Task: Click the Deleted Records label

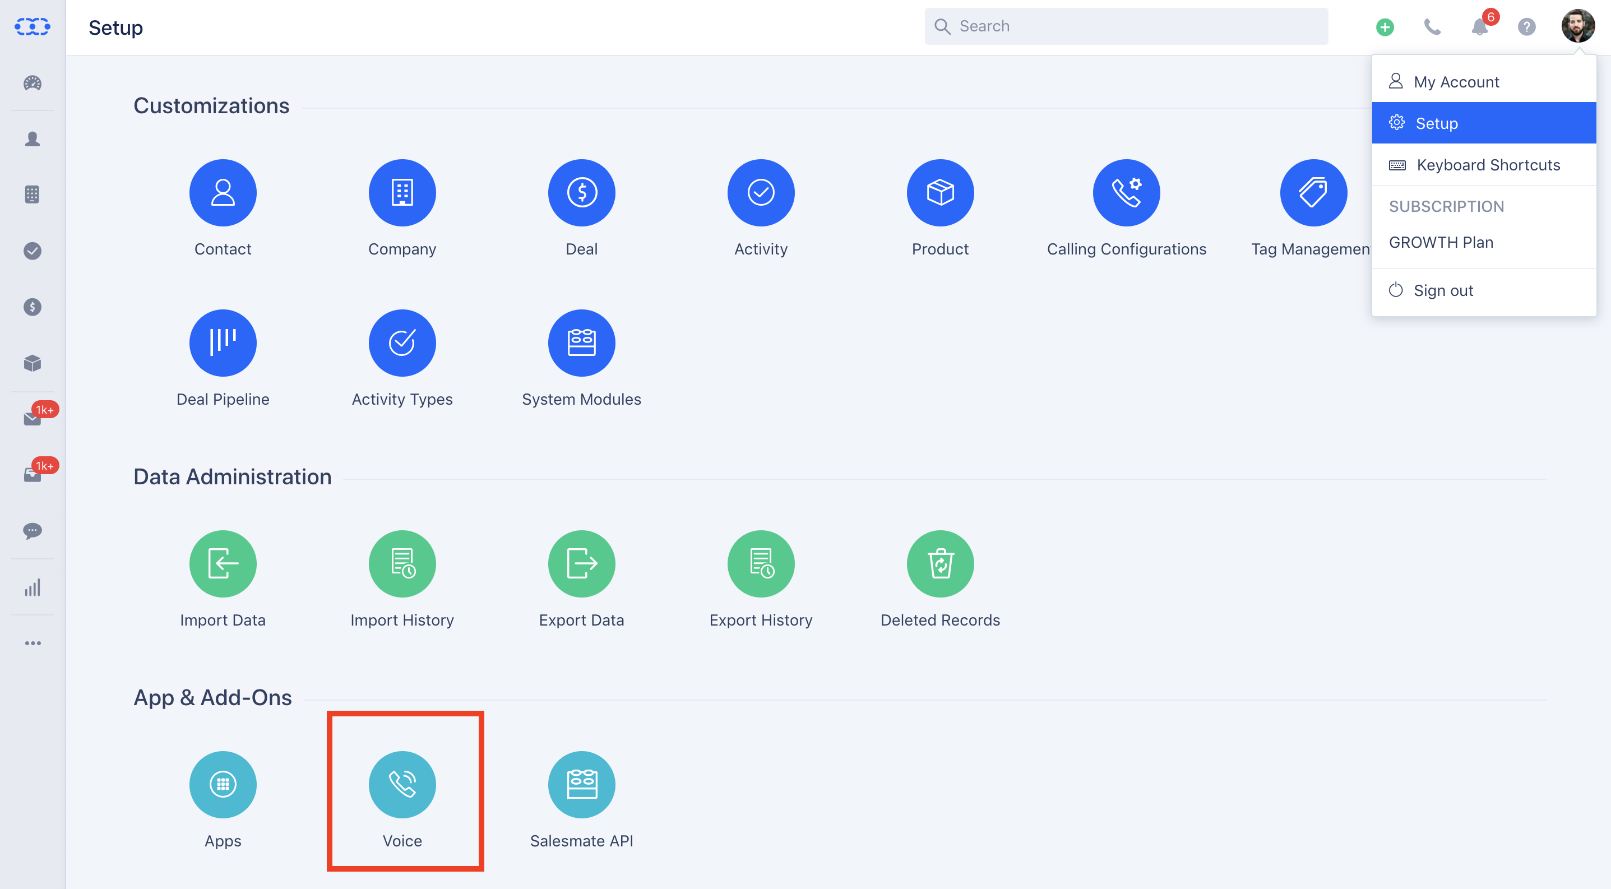Action: pos(941,619)
